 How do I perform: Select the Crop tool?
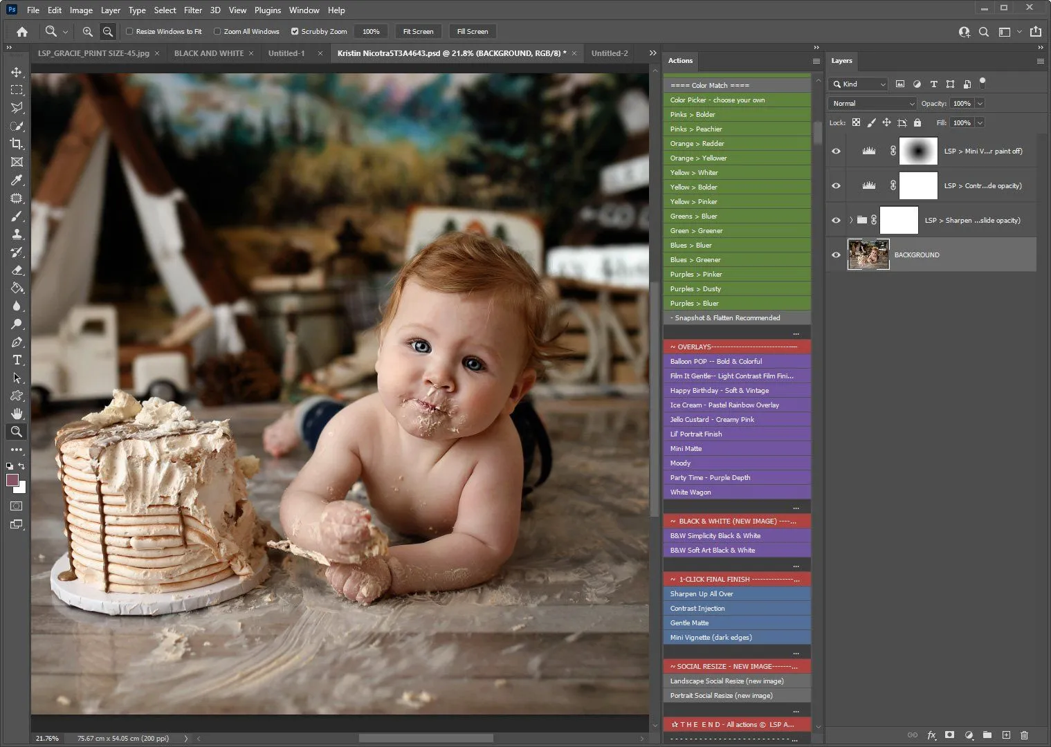tap(17, 144)
